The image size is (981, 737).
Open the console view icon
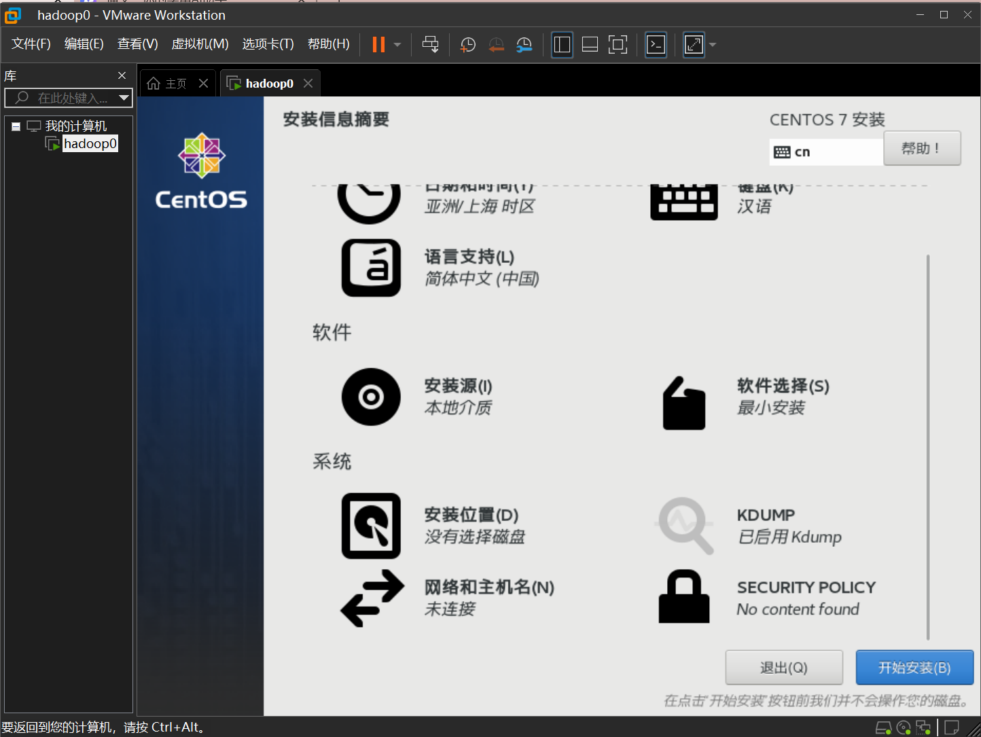pos(656,45)
